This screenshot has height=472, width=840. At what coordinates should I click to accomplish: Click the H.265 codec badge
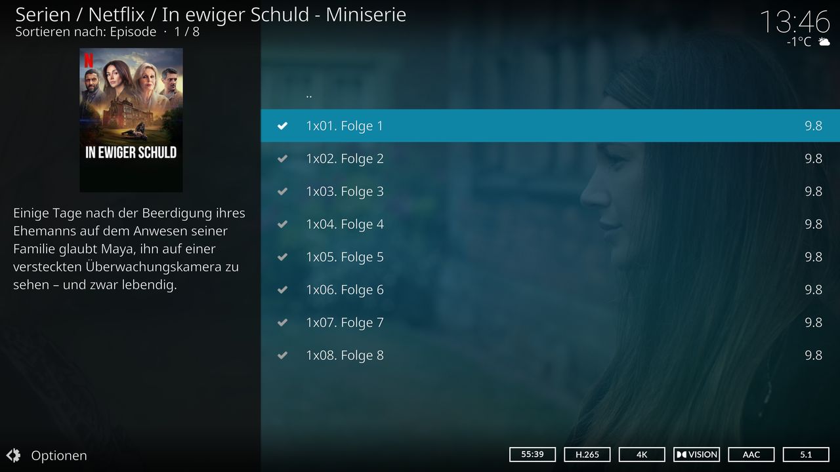point(587,454)
